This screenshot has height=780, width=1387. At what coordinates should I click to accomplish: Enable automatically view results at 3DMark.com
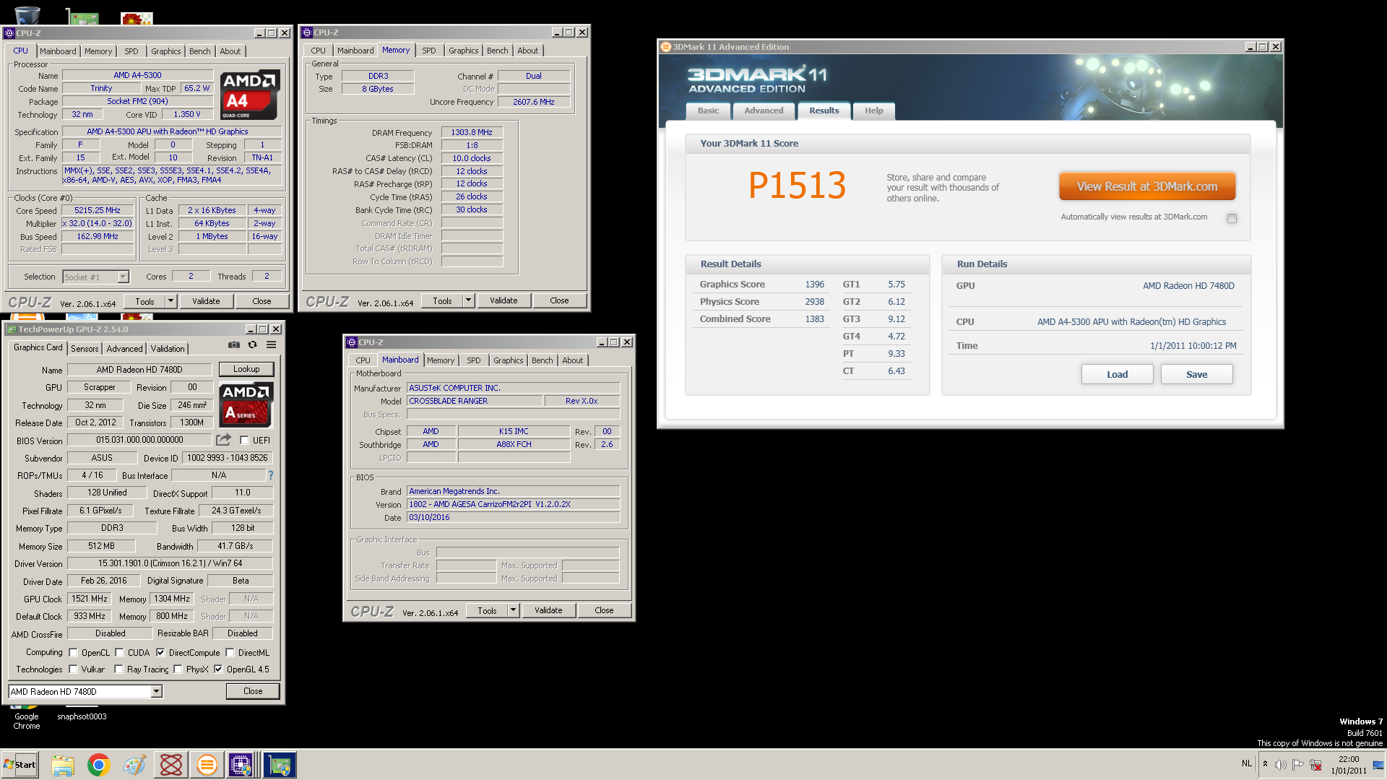[x=1232, y=218]
